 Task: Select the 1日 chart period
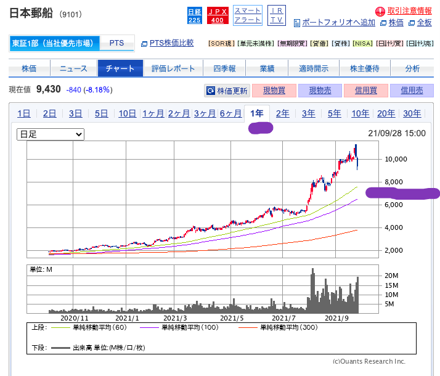[24, 113]
